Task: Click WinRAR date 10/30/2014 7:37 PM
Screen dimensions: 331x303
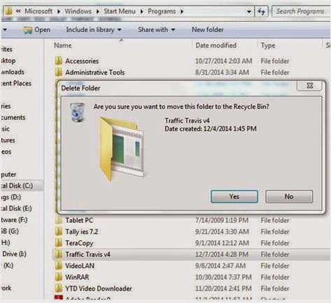Action: 223,277
